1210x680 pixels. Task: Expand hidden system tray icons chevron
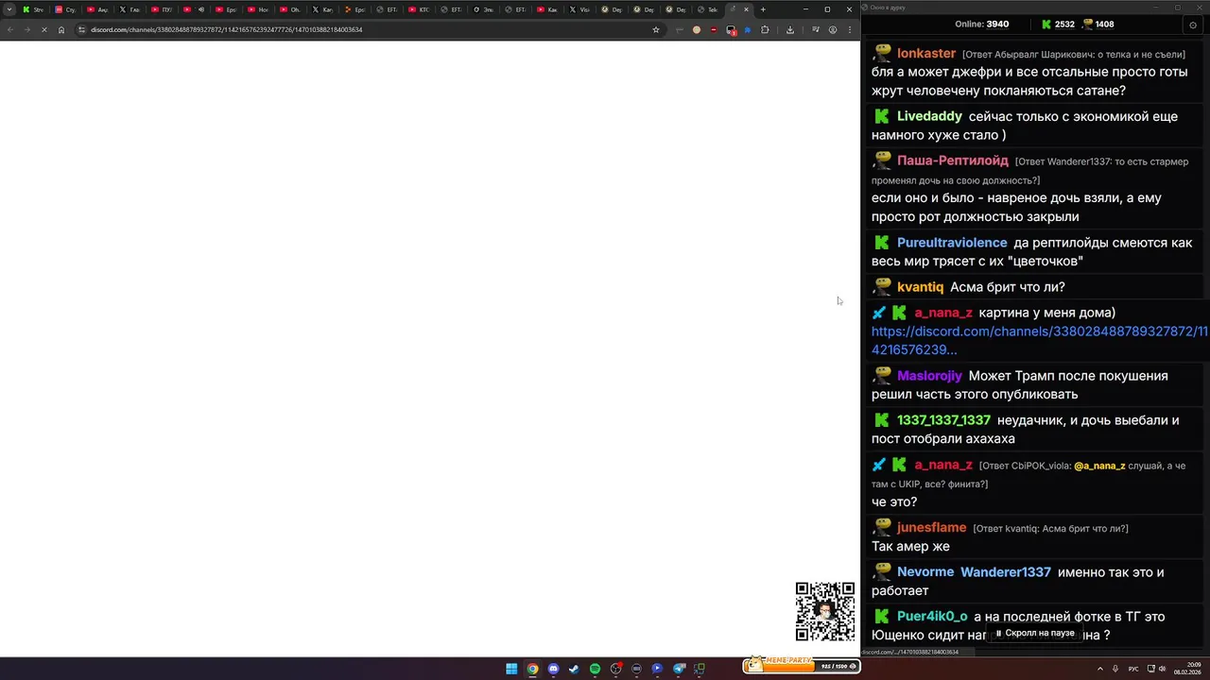point(1100,669)
